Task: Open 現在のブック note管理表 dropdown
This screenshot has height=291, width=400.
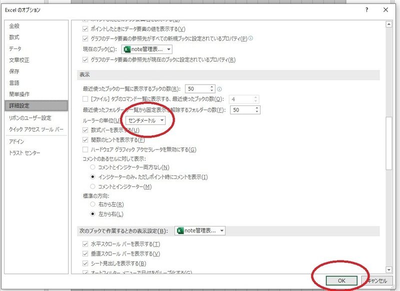Action: 146,49
